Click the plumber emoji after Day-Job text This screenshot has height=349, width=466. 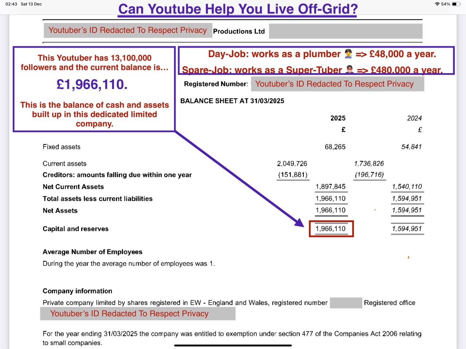point(348,54)
